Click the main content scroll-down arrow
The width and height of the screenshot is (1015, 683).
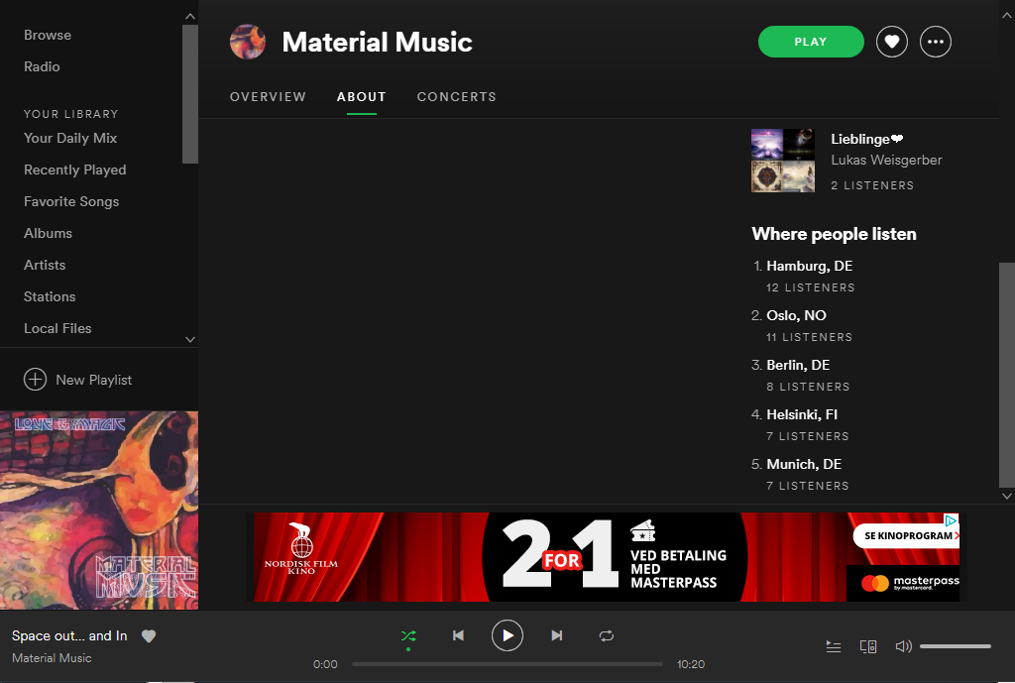[x=1007, y=495]
